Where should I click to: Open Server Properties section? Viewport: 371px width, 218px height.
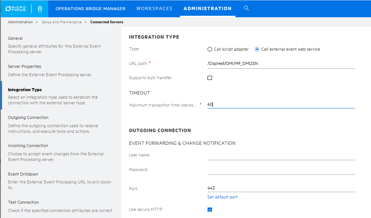[24, 66]
